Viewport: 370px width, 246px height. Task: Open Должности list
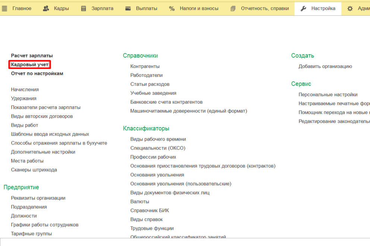[x=24, y=216]
